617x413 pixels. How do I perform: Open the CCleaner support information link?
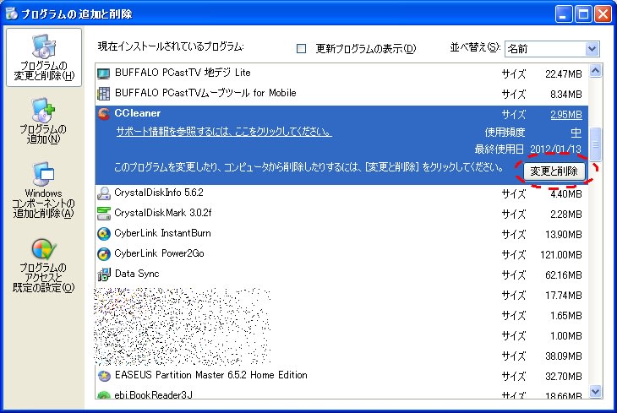click(x=224, y=132)
